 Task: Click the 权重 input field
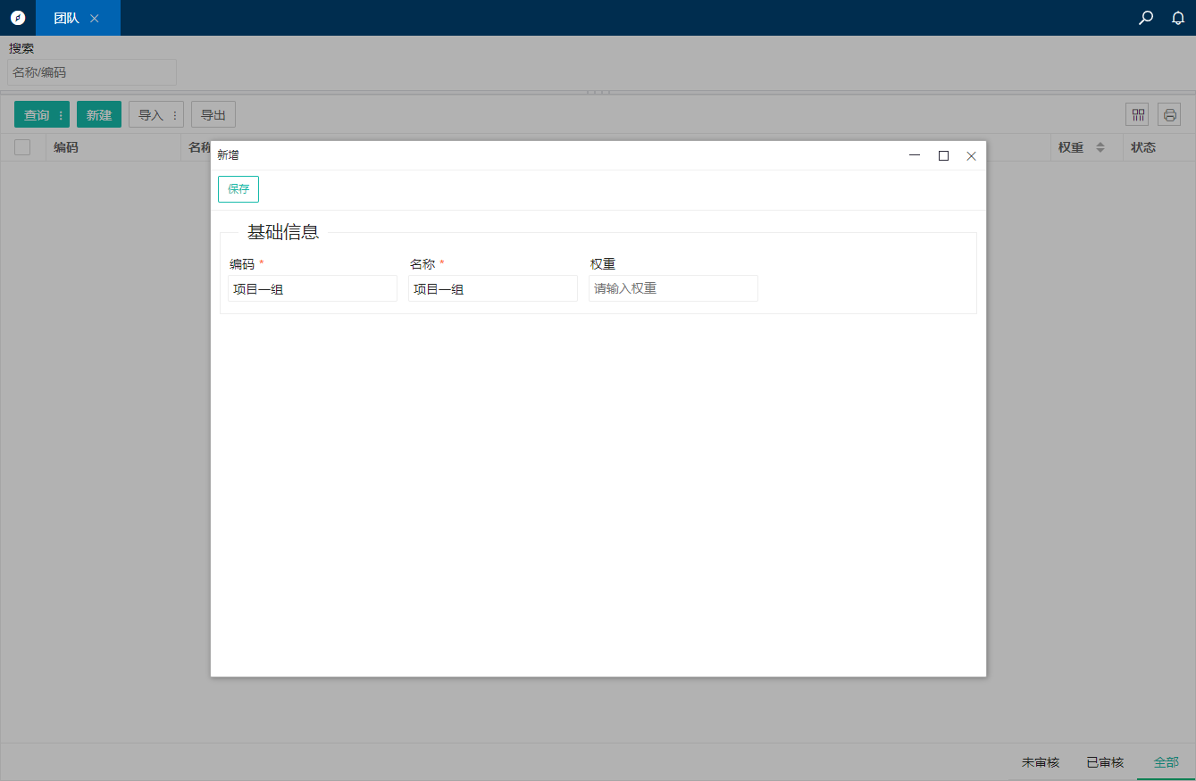tap(673, 288)
